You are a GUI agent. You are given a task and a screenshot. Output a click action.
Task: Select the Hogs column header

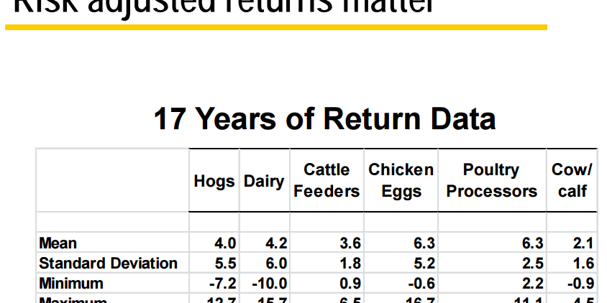[x=214, y=181]
